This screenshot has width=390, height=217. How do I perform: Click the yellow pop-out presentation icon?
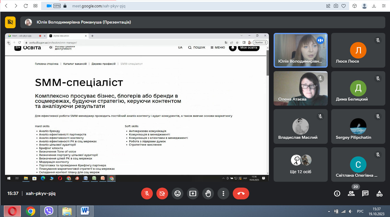10,22
